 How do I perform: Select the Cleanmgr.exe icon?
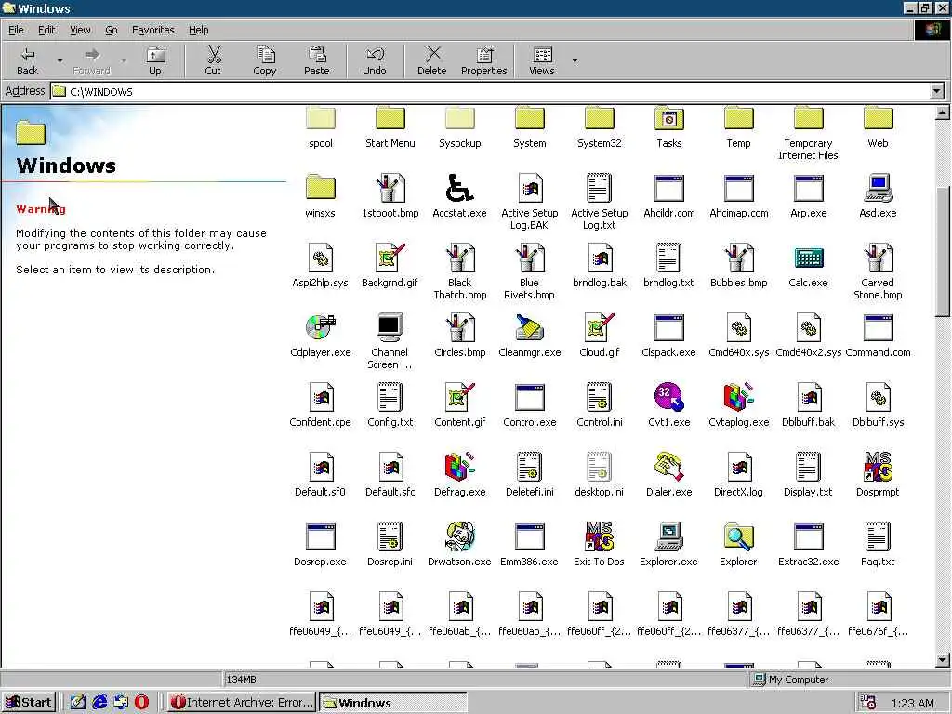529,328
